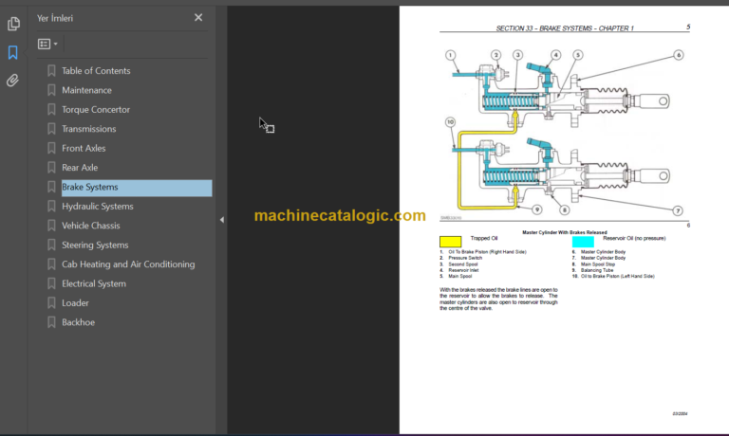Click the bookmark icon beside Steering Systems

(x=51, y=245)
